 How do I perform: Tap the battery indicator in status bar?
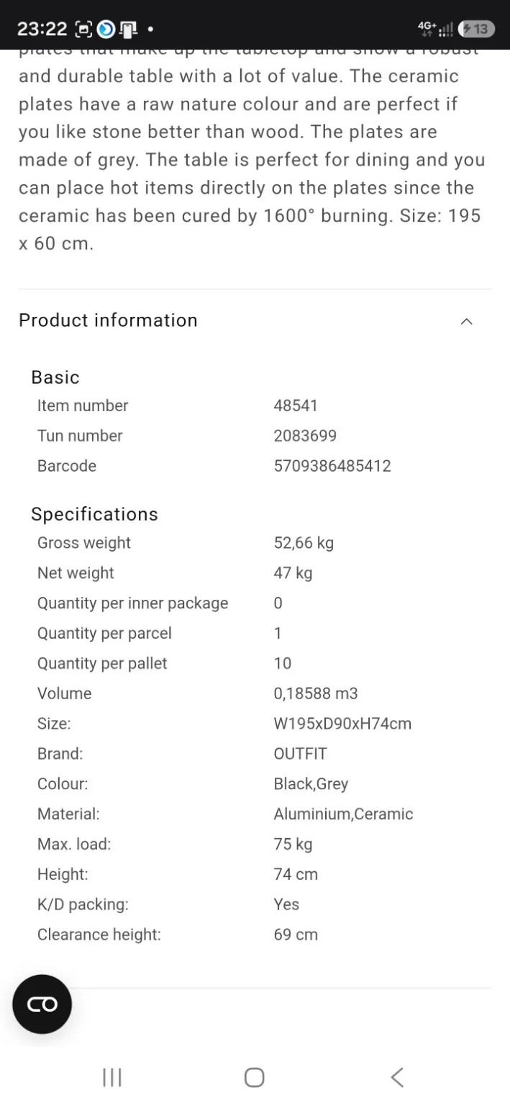click(x=476, y=30)
